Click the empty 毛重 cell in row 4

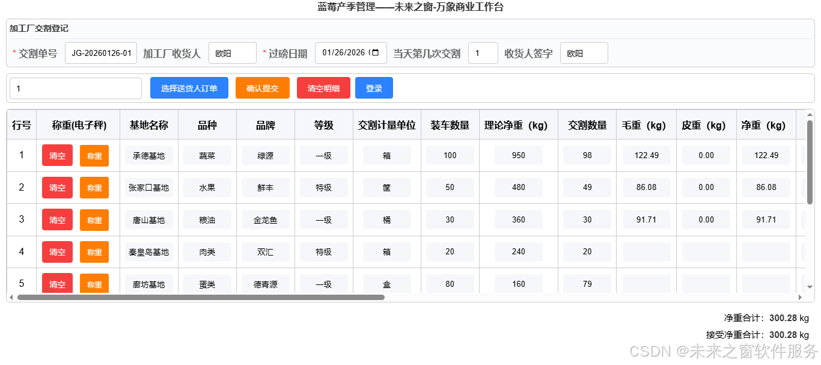(646, 252)
